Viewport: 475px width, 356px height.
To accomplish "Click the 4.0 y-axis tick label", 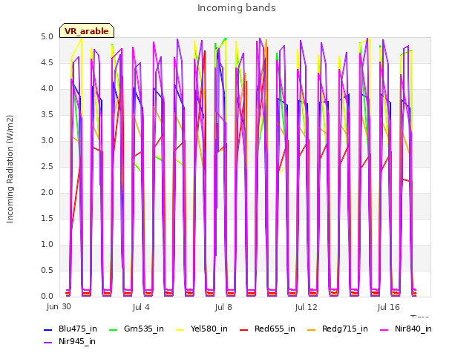I will click(x=47, y=89).
